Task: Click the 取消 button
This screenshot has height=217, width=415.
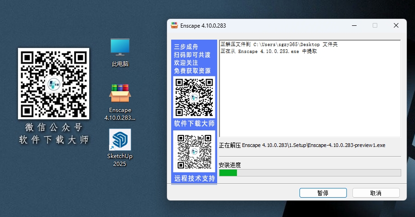Action: 376,193
